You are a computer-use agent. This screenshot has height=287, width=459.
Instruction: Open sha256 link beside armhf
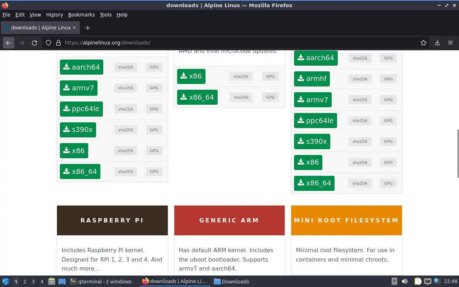tap(360, 79)
